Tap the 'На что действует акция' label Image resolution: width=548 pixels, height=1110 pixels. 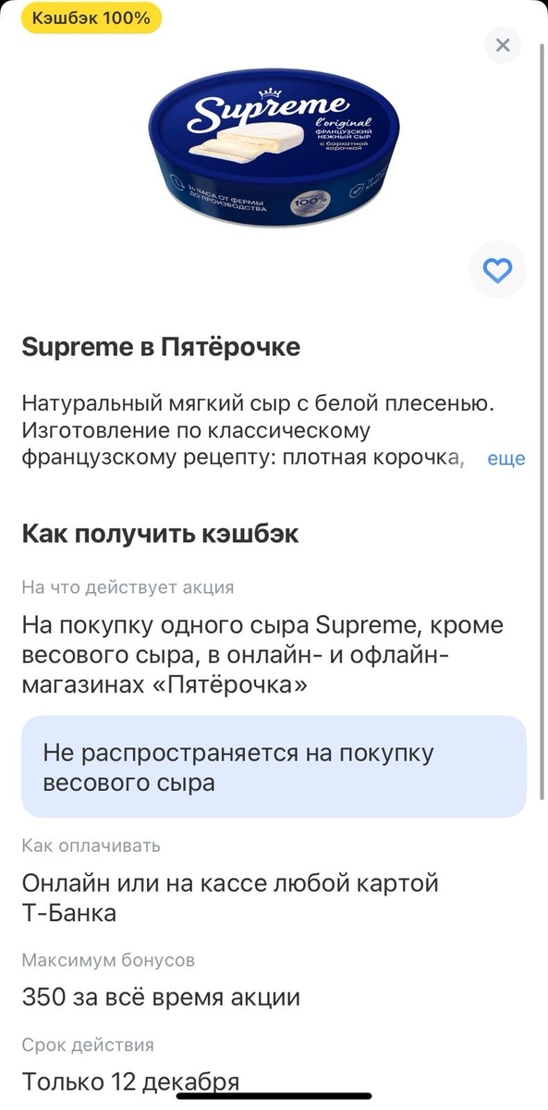[127, 586]
